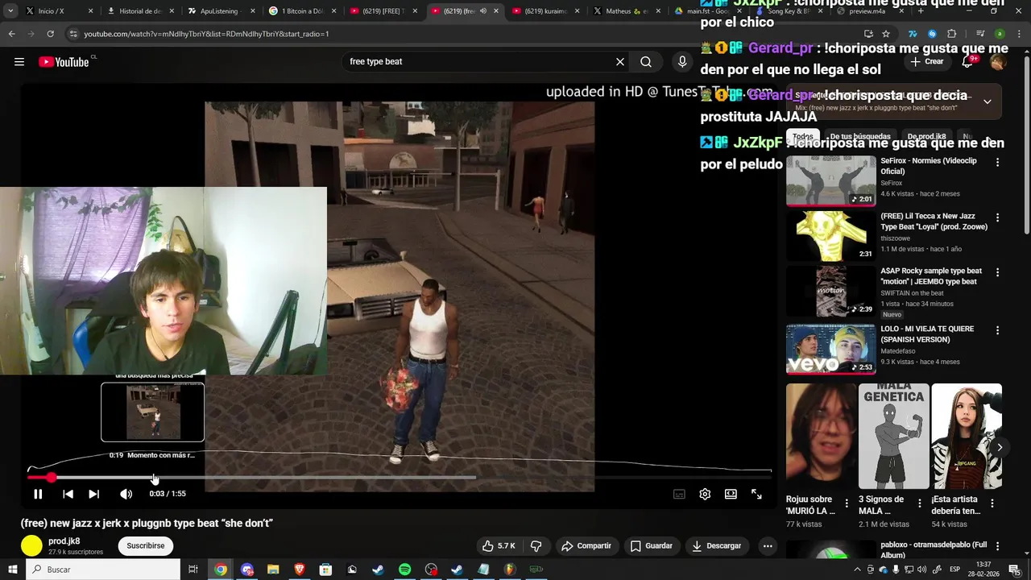Click the YouTube user avatar

coord(998,62)
